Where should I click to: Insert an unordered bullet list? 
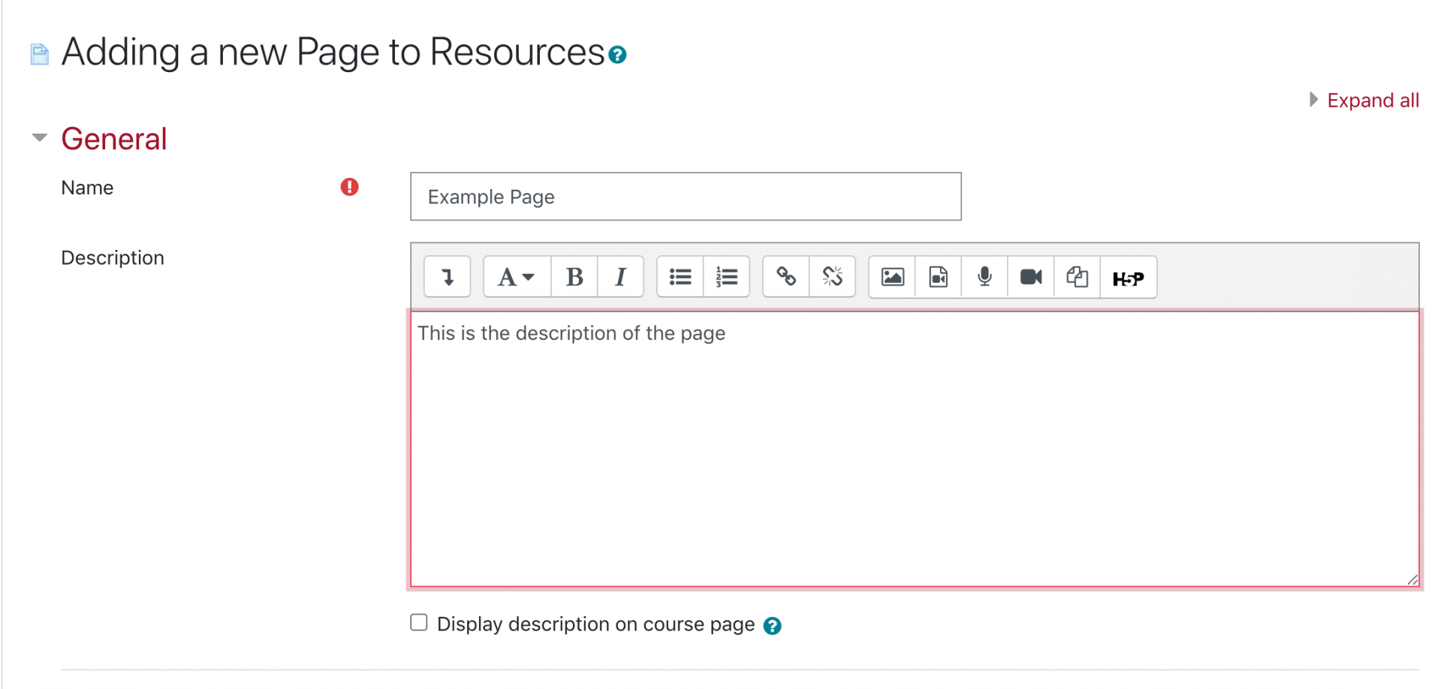click(680, 277)
